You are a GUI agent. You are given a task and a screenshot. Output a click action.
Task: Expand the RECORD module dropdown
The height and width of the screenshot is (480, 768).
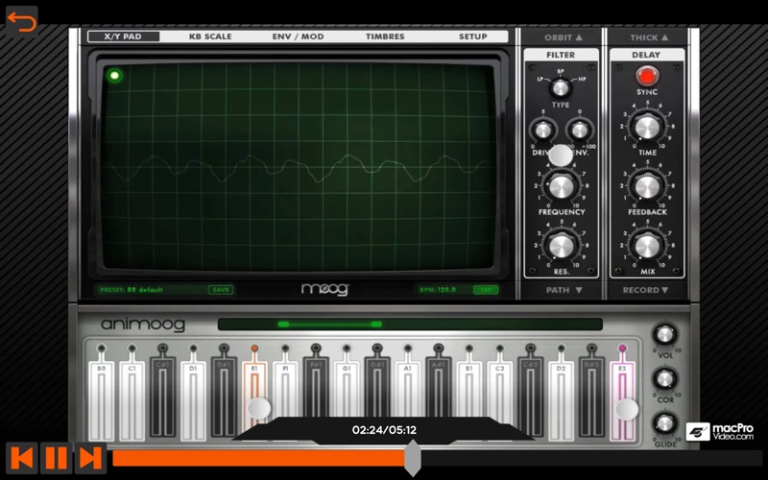coord(645,290)
